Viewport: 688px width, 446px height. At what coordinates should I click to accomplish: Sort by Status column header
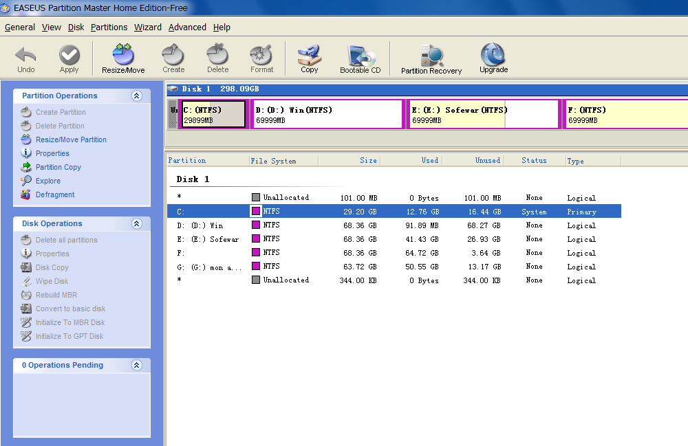535,160
